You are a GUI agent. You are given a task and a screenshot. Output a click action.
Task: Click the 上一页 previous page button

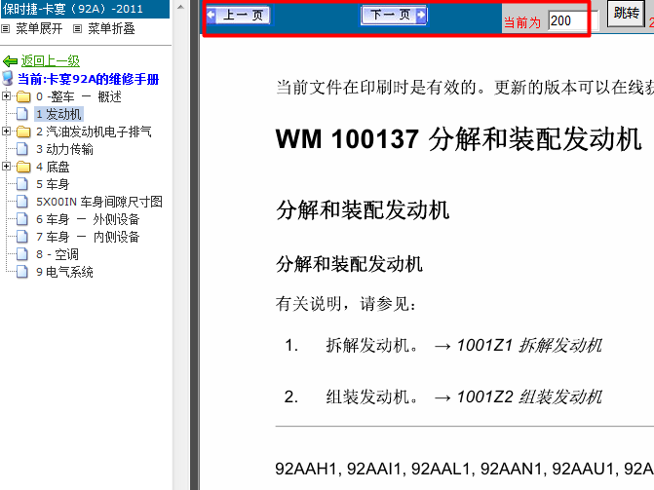238,16
